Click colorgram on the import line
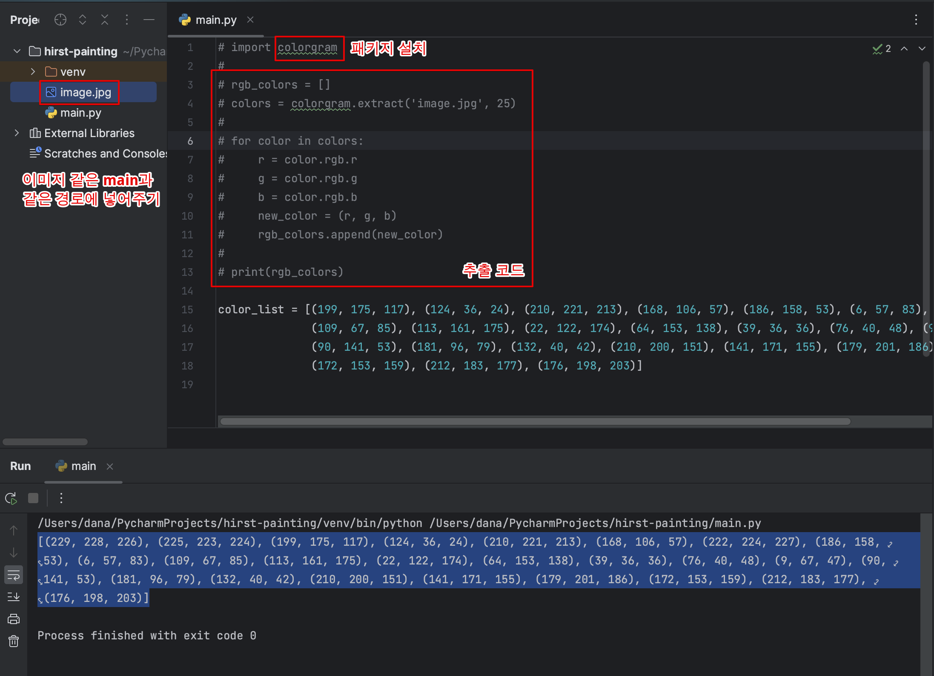Screen dimensions: 934x676 coord(307,48)
